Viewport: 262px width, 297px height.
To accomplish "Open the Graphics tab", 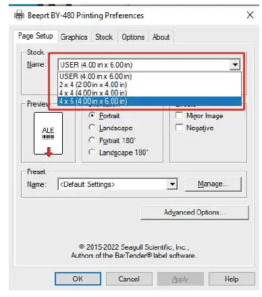I will (74, 37).
